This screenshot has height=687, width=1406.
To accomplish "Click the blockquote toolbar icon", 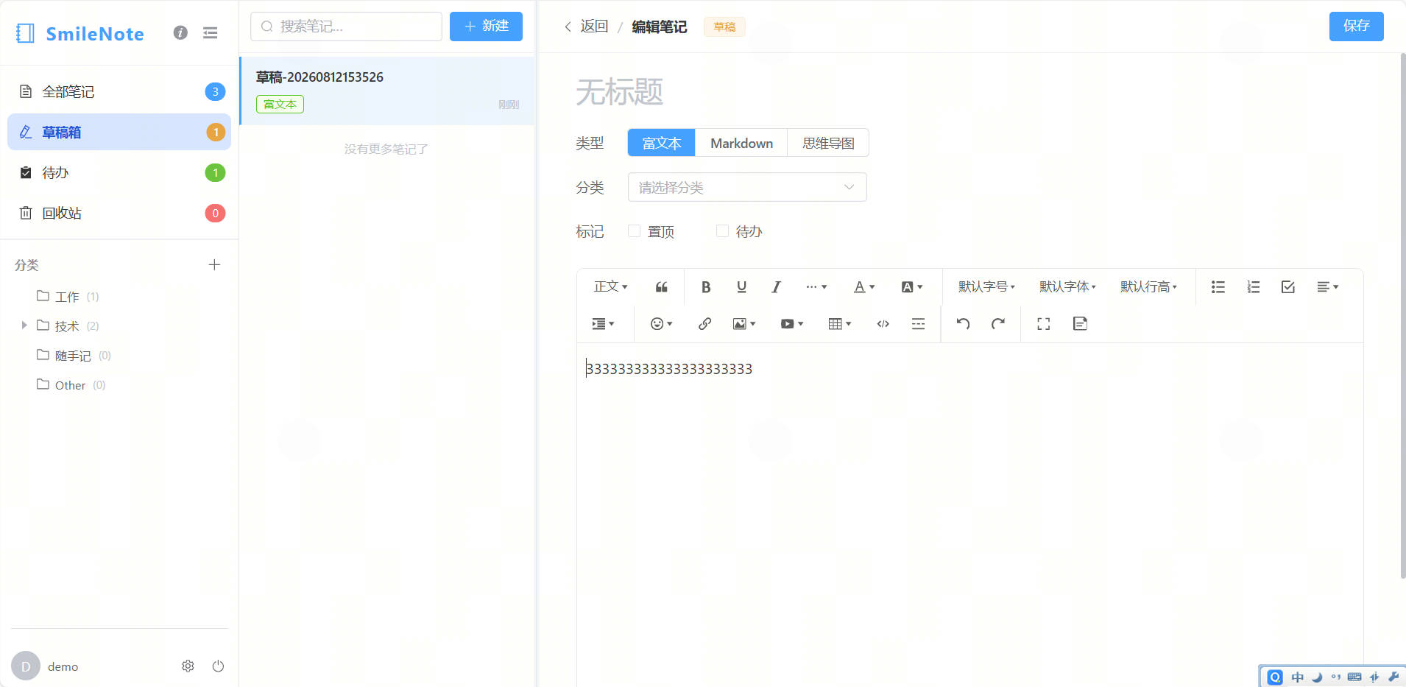I will pyautogui.click(x=661, y=287).
